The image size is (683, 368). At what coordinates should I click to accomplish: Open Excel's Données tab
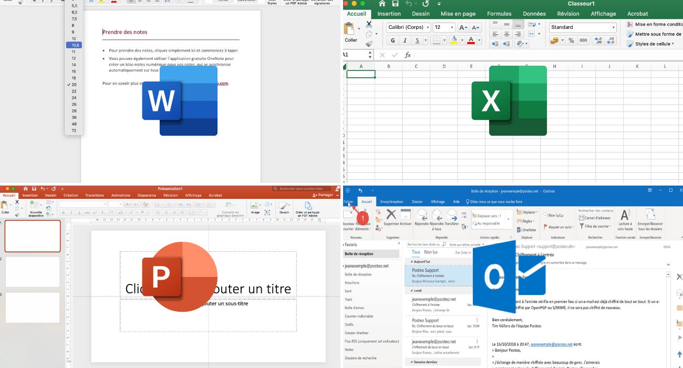(534, 14)
